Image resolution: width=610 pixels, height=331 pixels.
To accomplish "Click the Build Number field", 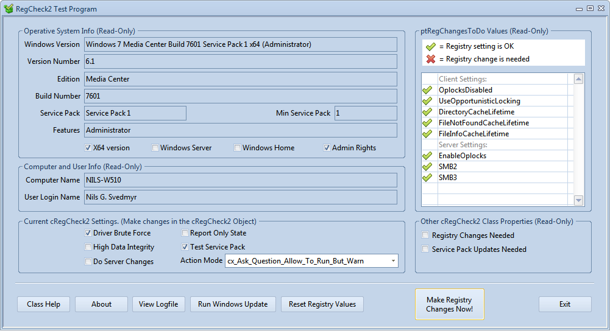I will click(x=241, y=96).
